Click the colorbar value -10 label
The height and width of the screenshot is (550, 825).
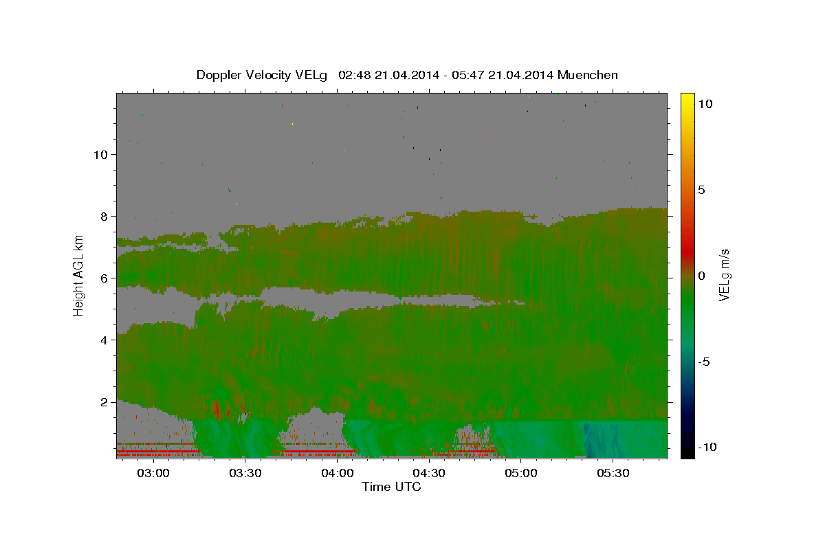point(707,448)
